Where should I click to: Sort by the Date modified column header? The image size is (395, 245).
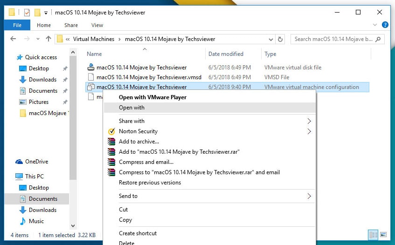coord(226,54)
